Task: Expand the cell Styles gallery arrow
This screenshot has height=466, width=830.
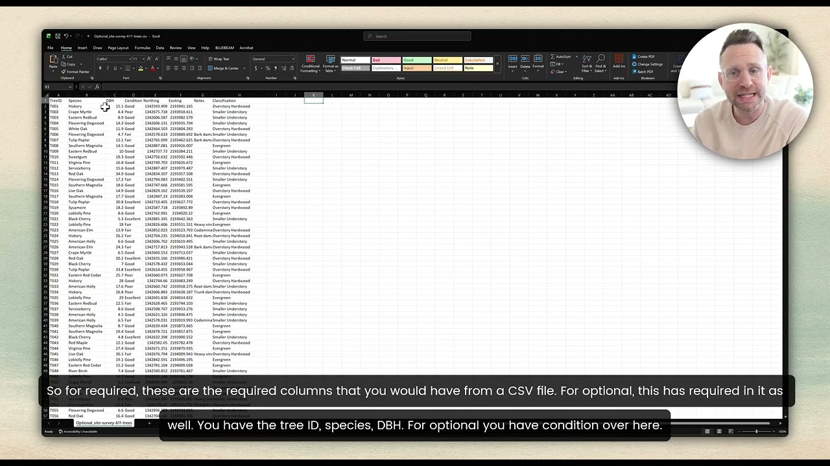Action: click(497, 63)
